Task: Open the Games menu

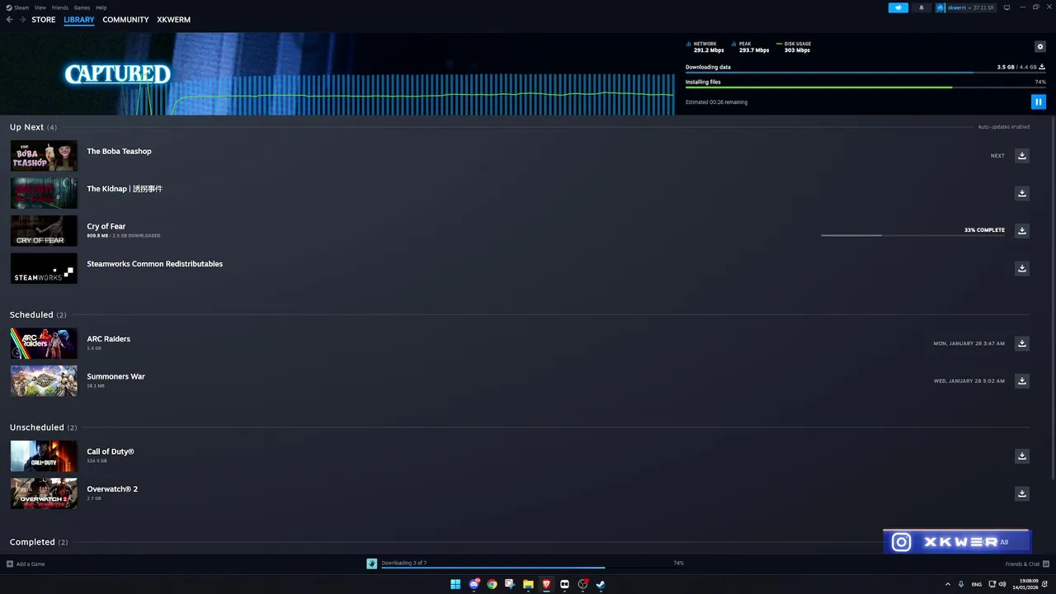Action: [82, 7]
